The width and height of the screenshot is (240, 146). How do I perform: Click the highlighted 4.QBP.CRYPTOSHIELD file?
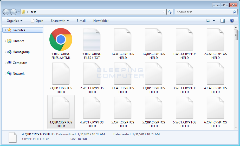pyautogui.click(x=61, y=112)
